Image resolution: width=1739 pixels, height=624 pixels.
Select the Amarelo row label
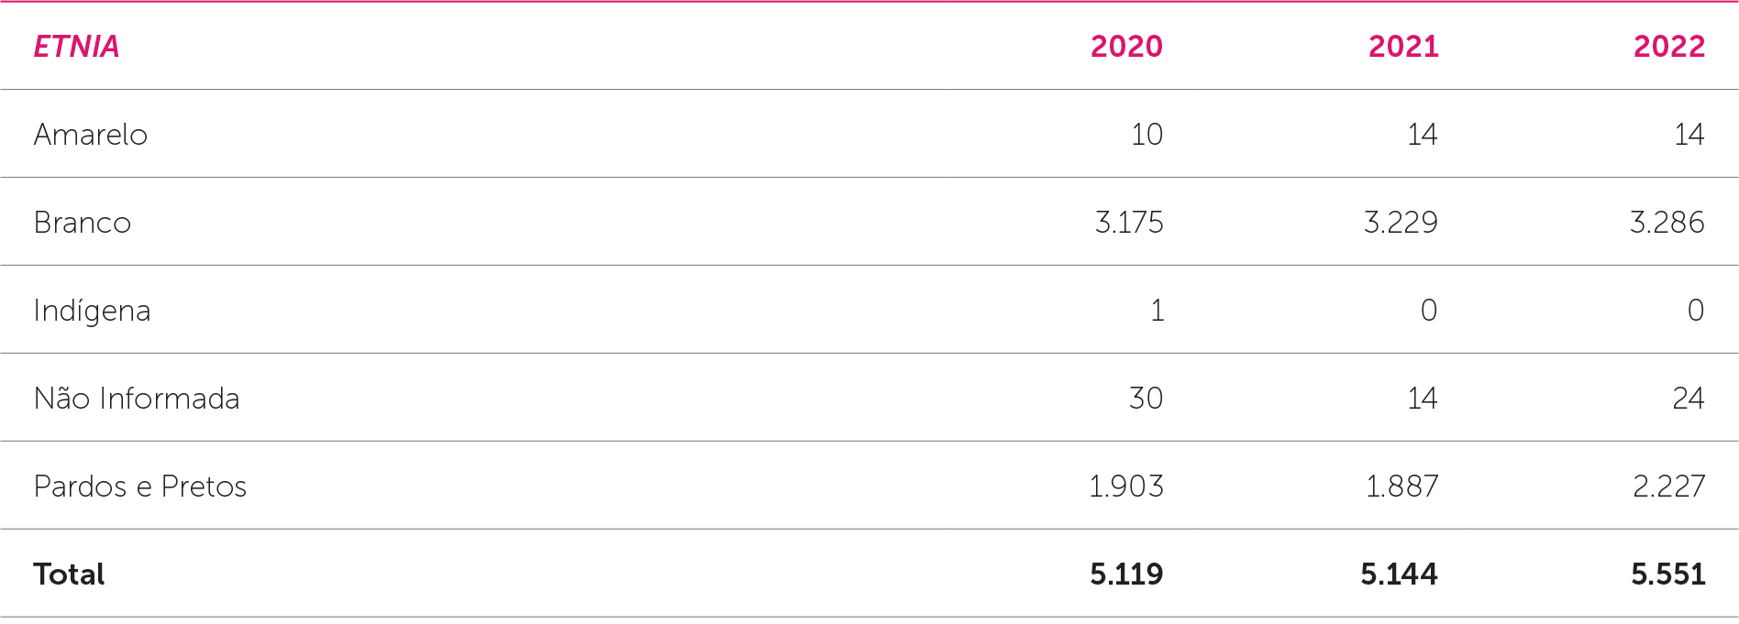pyautogui.click(x=90, y=135)
